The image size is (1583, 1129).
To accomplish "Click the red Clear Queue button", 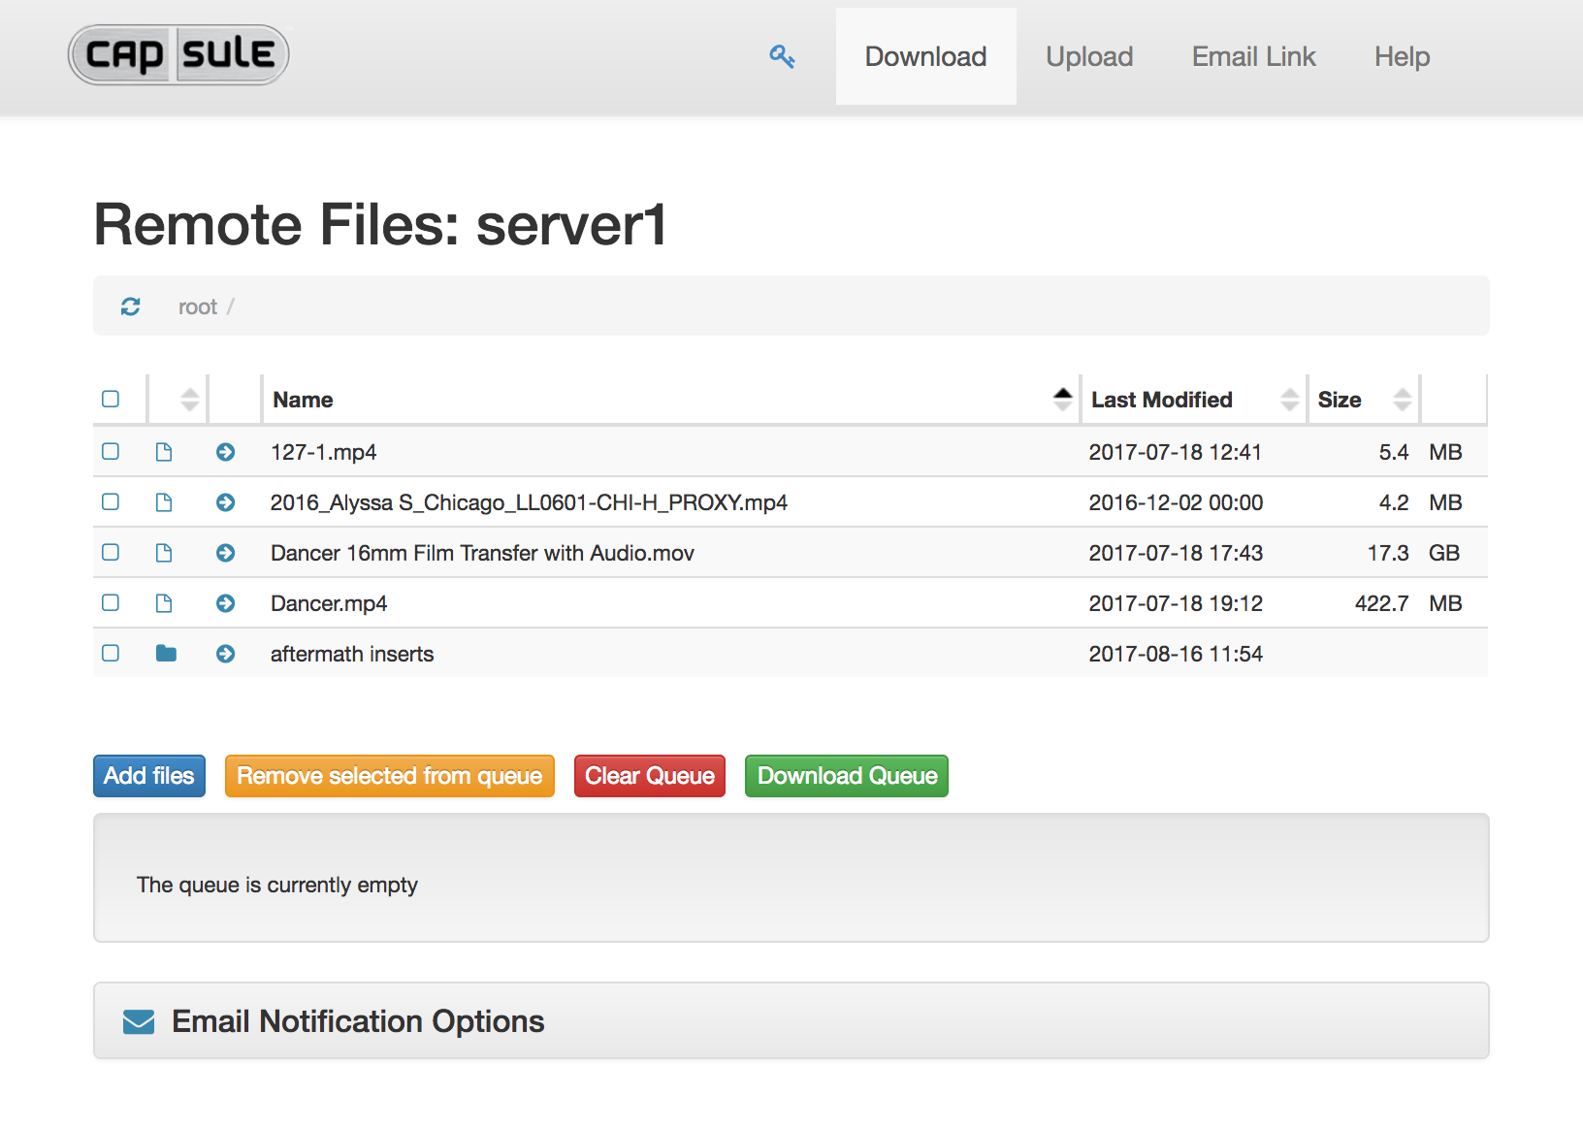I will pos(649,776).
